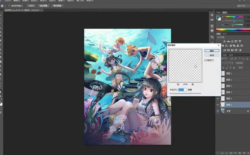
Task: Select layer 图层 1
Action: 236,74
